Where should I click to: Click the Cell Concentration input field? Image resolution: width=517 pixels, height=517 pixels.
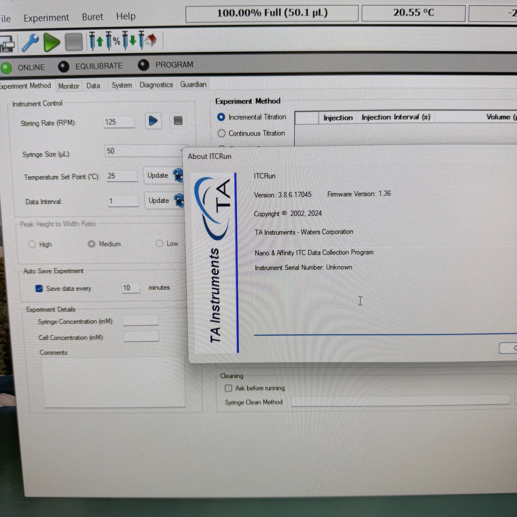pos(142,336)
